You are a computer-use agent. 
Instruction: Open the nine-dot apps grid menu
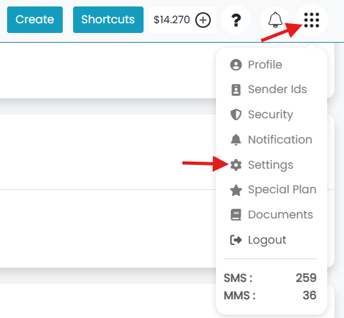pos(312,20)
